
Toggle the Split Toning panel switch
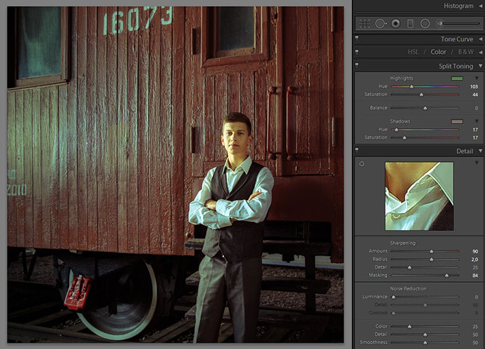(x=357, y=66)
